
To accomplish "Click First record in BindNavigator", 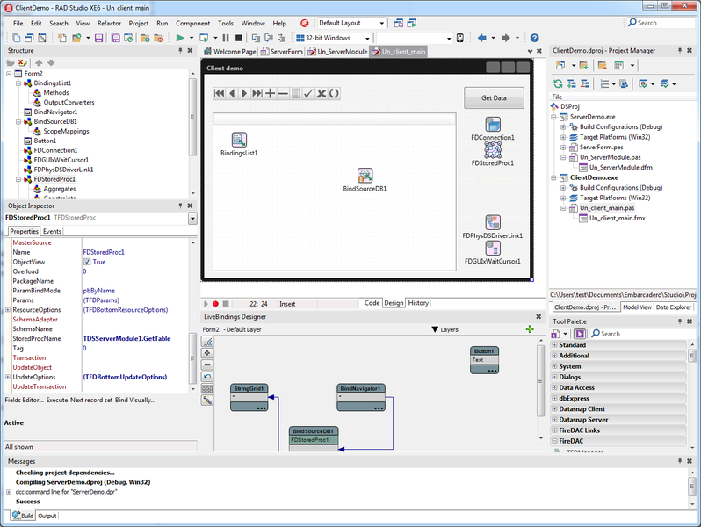I will tap(219, 93).
